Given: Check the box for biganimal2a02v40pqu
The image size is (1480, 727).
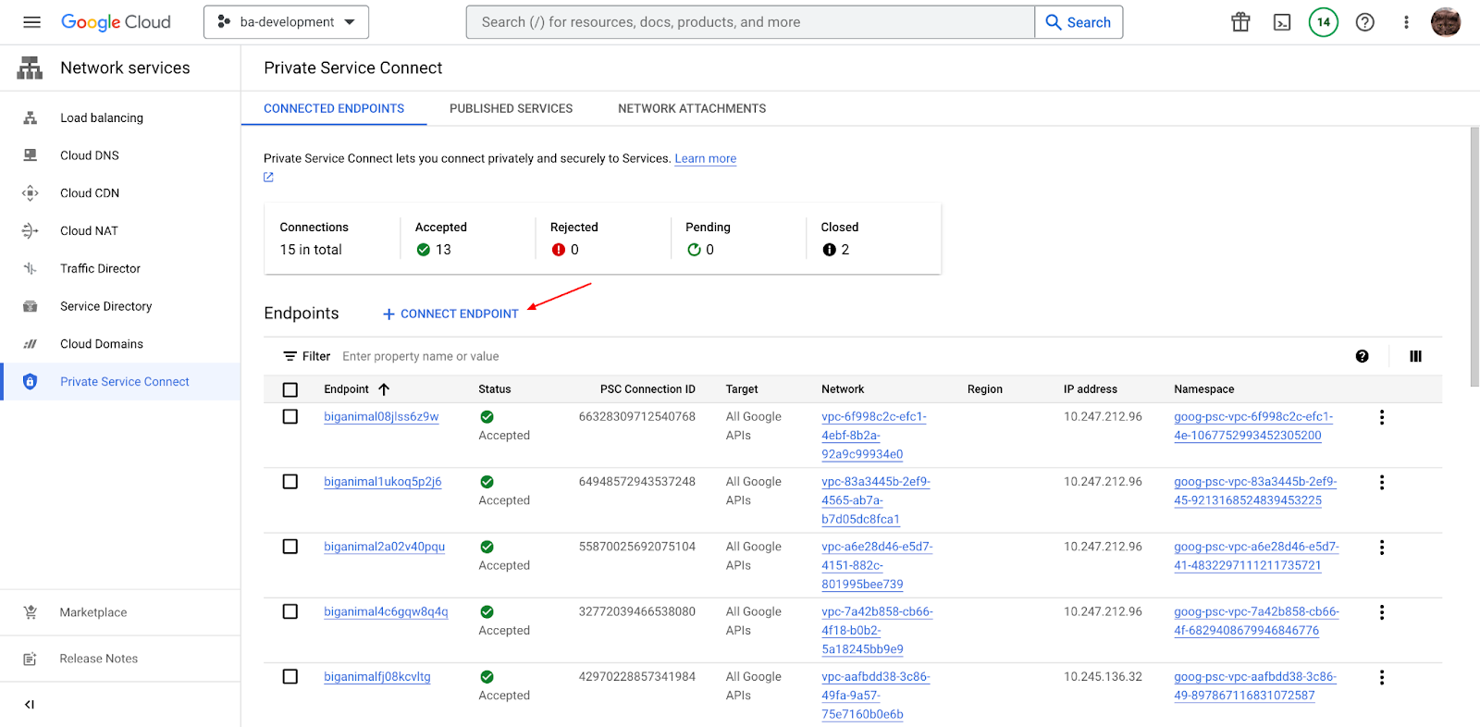Looking at the screenshot, I should [290, 547].
